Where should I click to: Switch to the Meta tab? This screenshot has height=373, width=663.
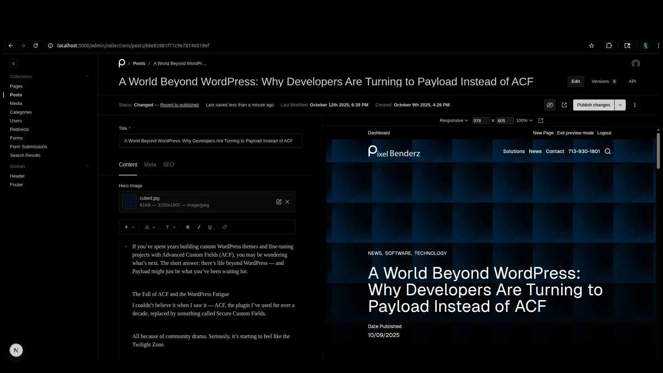(150, 165)
